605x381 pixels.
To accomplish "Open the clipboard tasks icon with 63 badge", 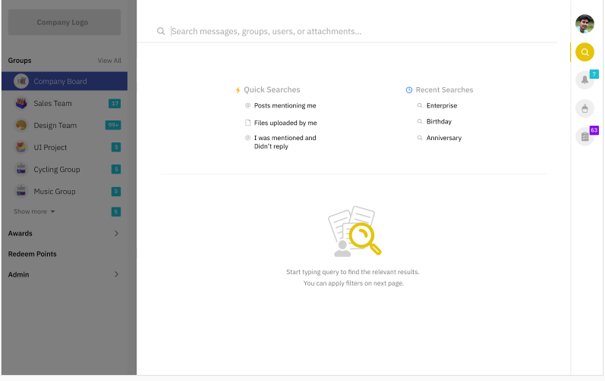I will 585,136.
